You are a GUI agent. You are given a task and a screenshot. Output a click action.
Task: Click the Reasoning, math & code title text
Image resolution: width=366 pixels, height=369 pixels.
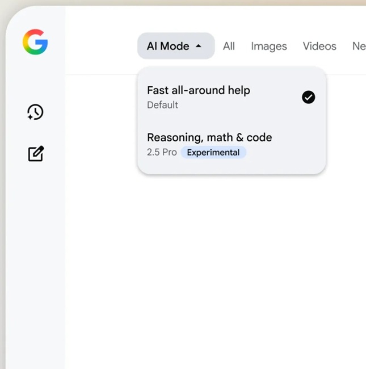pos(209,137)
